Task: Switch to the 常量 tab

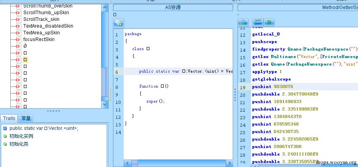Action: coord(26,118)
